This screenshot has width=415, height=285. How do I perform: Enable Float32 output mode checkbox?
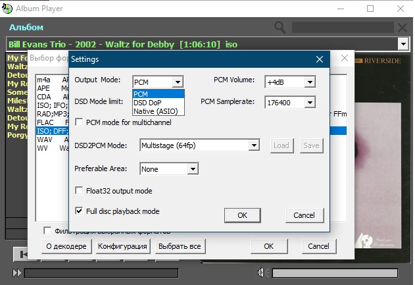point(79,190)
